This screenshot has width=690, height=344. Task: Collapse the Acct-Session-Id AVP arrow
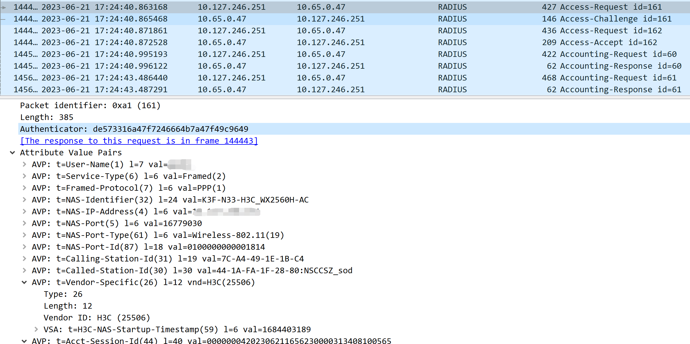[24, 341]
